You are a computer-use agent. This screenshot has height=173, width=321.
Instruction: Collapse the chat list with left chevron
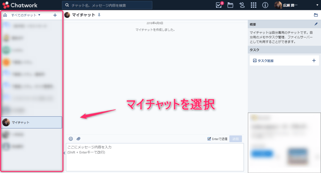[64, 153]
